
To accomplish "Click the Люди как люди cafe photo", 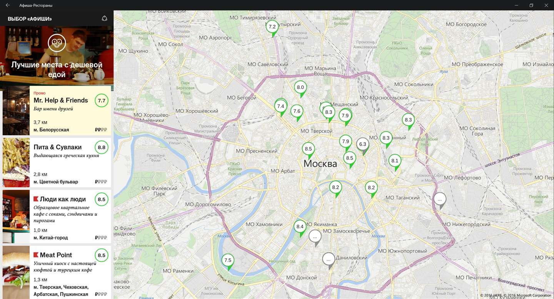I will pyautogui.click(x=16, y=217).
